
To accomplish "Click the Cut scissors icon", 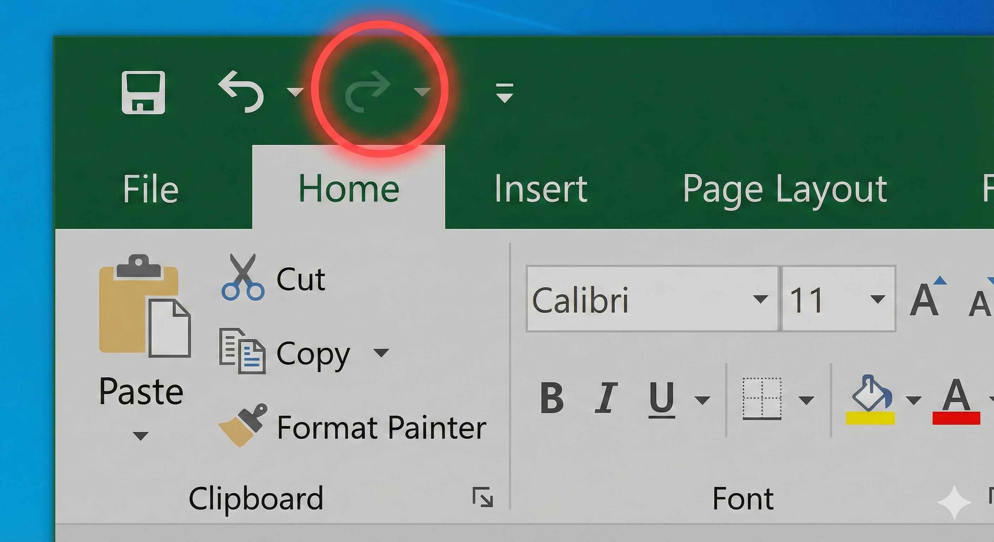I will [243, 277].
